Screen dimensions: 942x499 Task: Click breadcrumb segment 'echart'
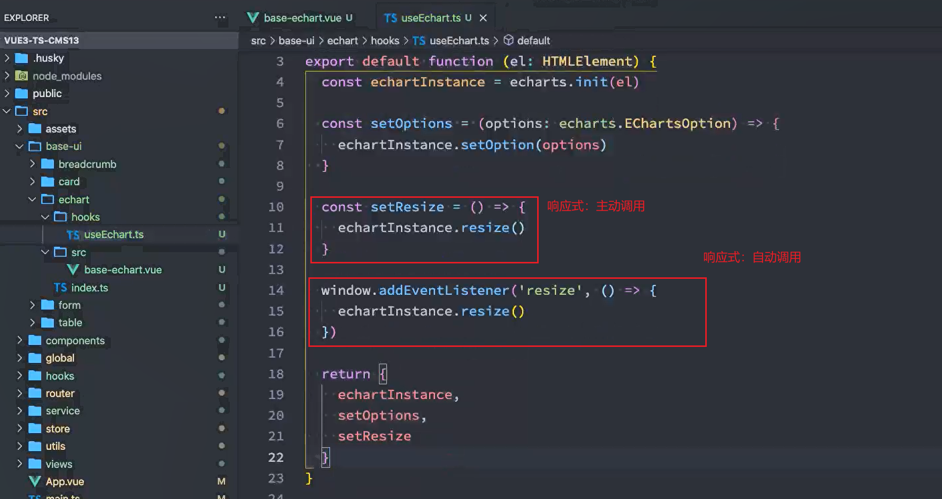click(x=342, y=41)
